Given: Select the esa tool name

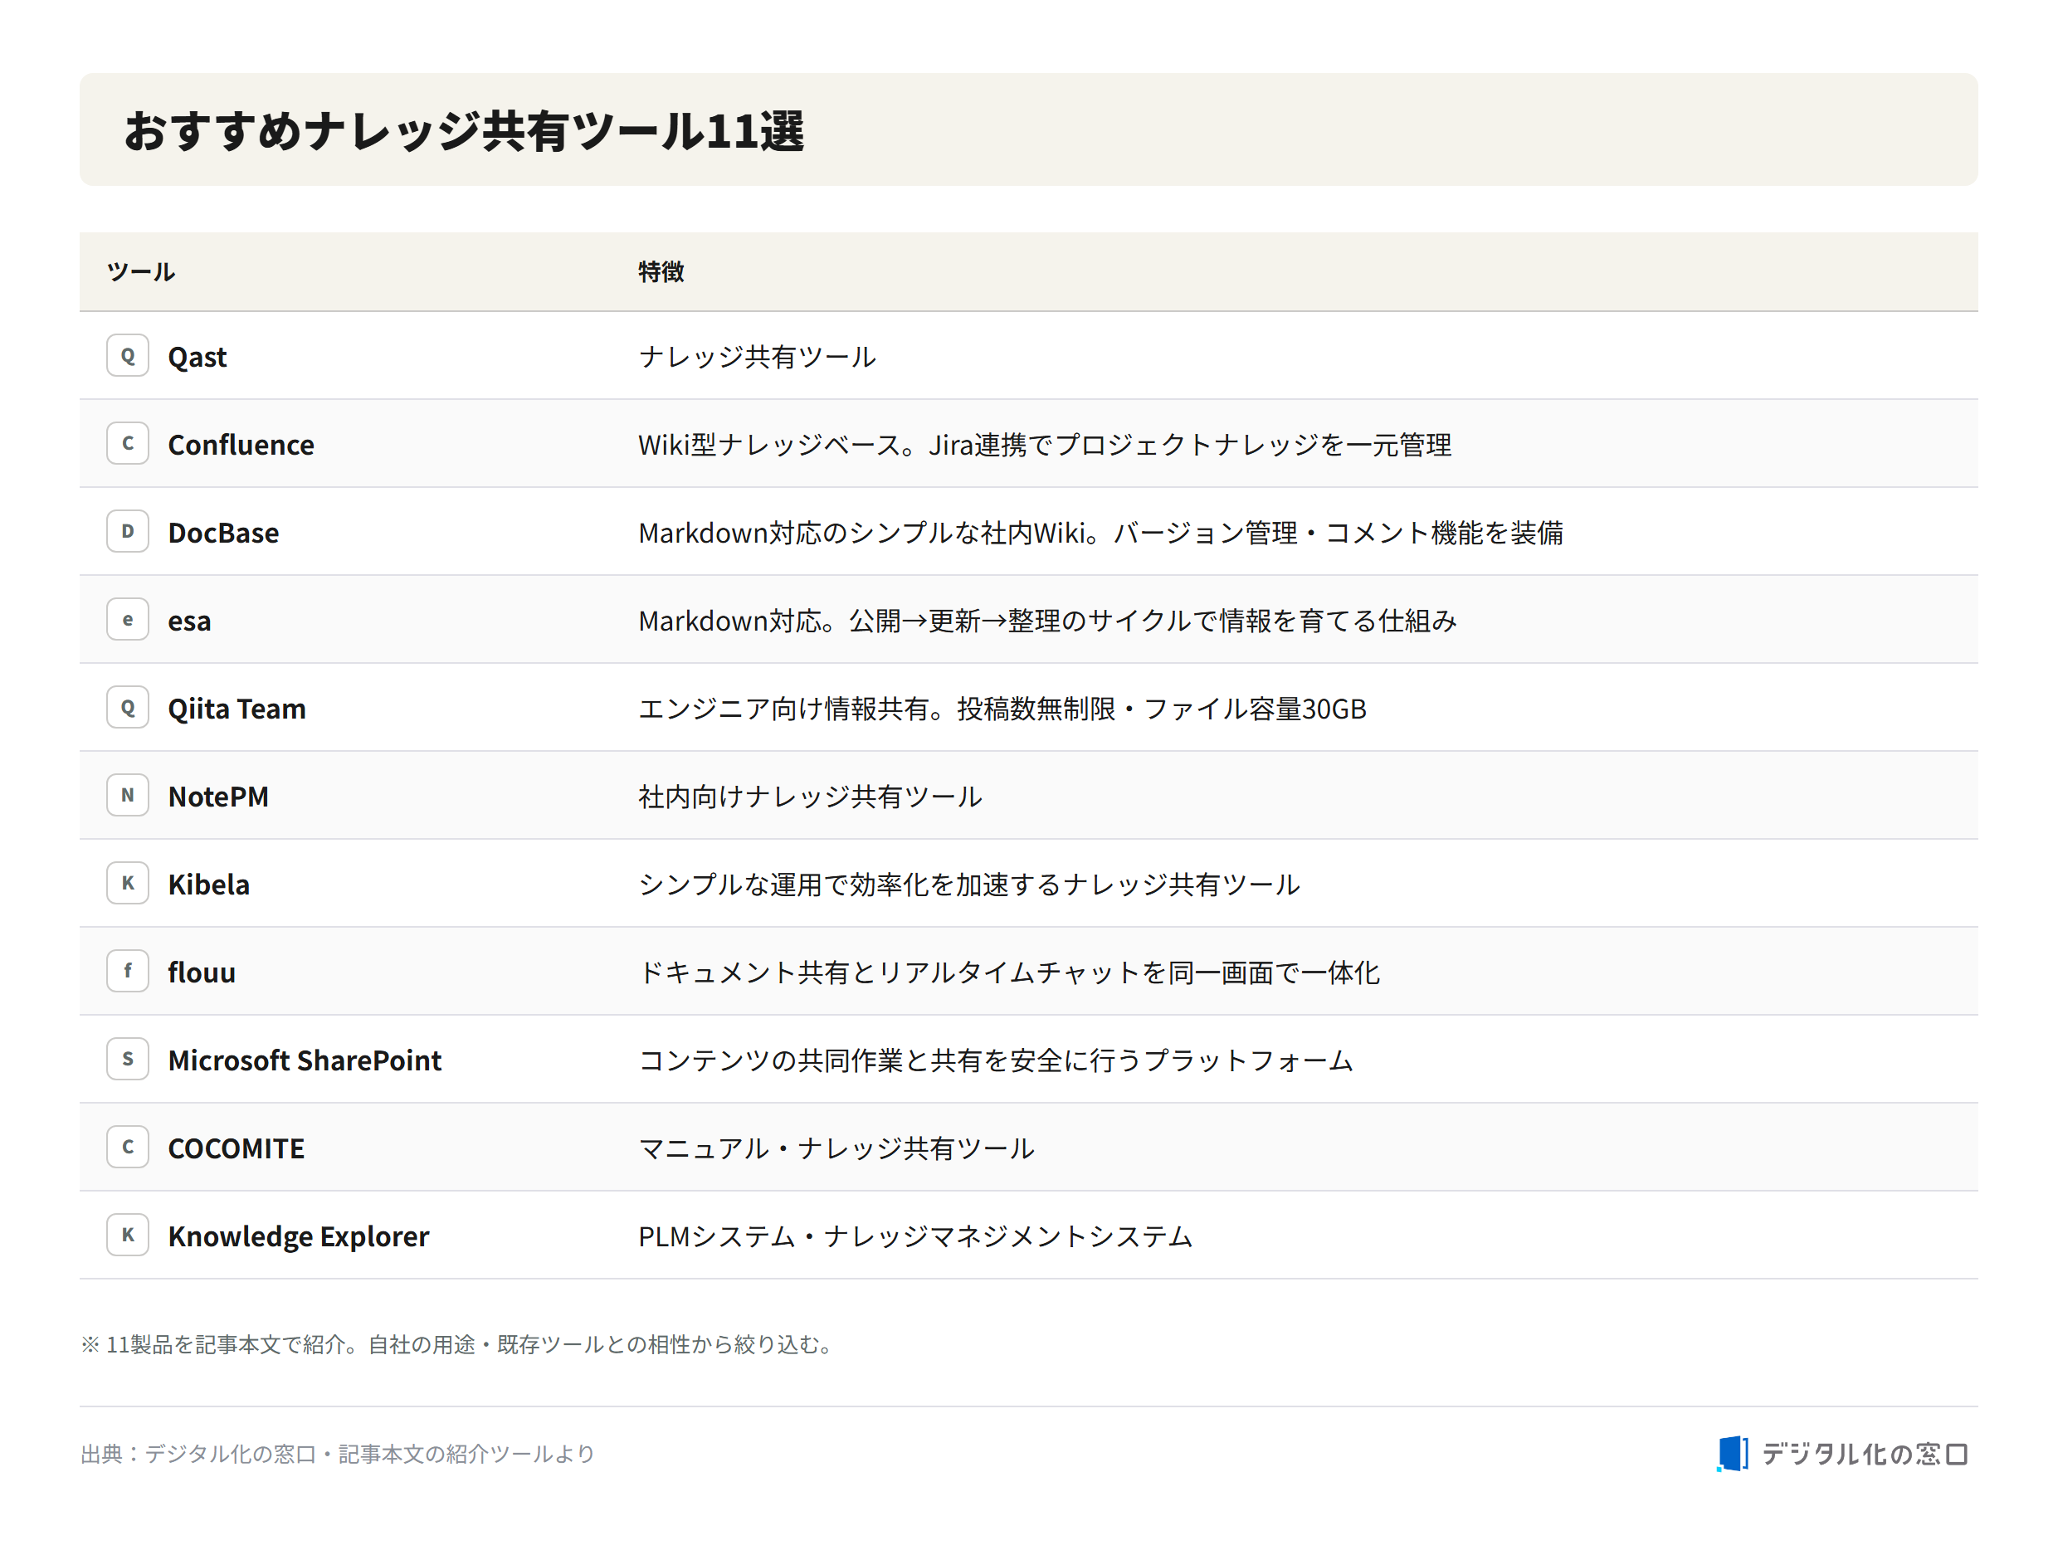Looking at the screenshot, I should click(189, 621).
